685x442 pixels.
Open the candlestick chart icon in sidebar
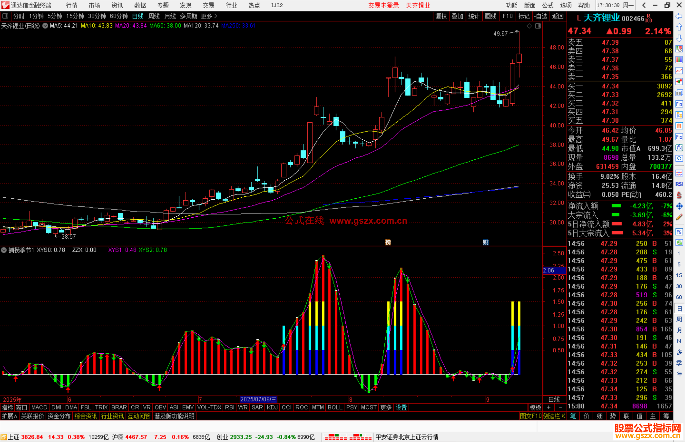(679, 82)
